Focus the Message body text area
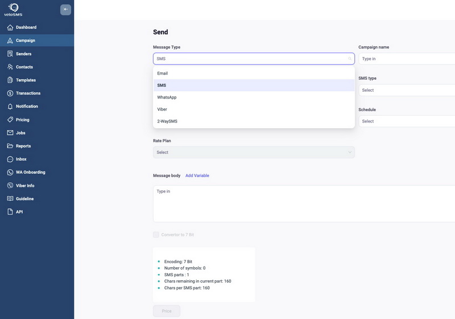The image size is (455, 319). pos(304,204)
